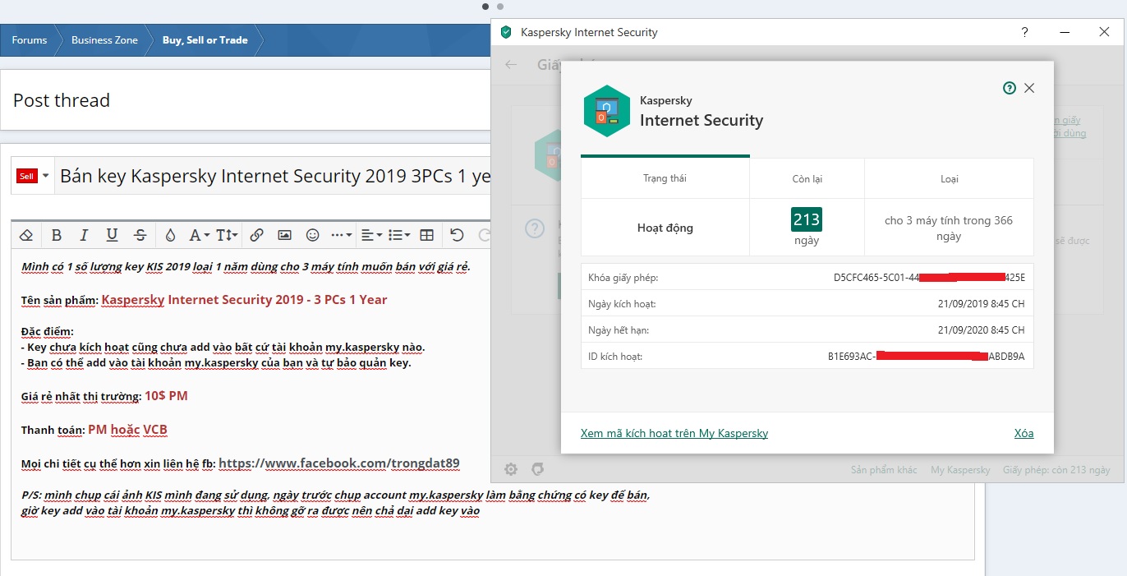Toggle bold formatting
The height and width of the screenshot is (576, 1127).
pyautogui.click(x=57, y=235)
